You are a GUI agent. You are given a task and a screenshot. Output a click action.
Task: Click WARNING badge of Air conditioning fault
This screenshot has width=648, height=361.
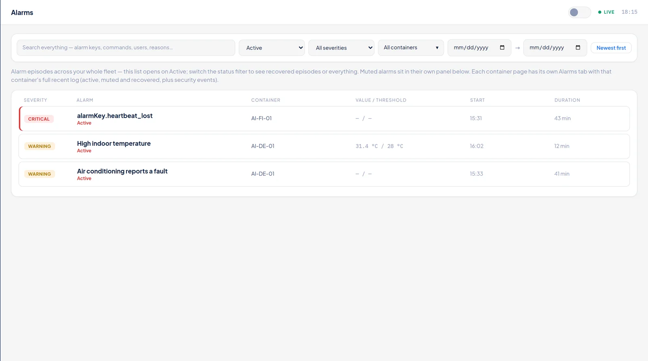[40, 174]
